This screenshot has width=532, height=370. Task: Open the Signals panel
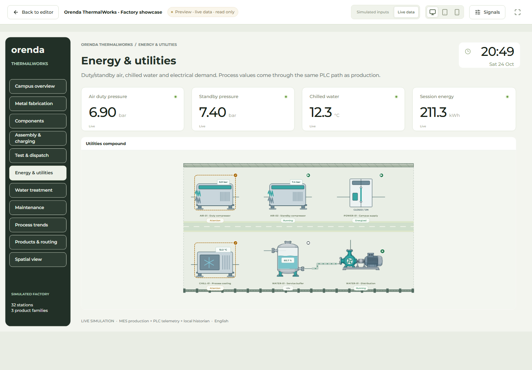(x=487, y=12)
